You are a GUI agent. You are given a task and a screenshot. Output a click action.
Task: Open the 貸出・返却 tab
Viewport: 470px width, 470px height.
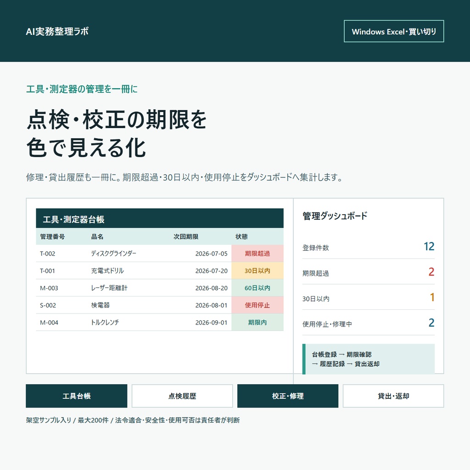coord(393,396)
